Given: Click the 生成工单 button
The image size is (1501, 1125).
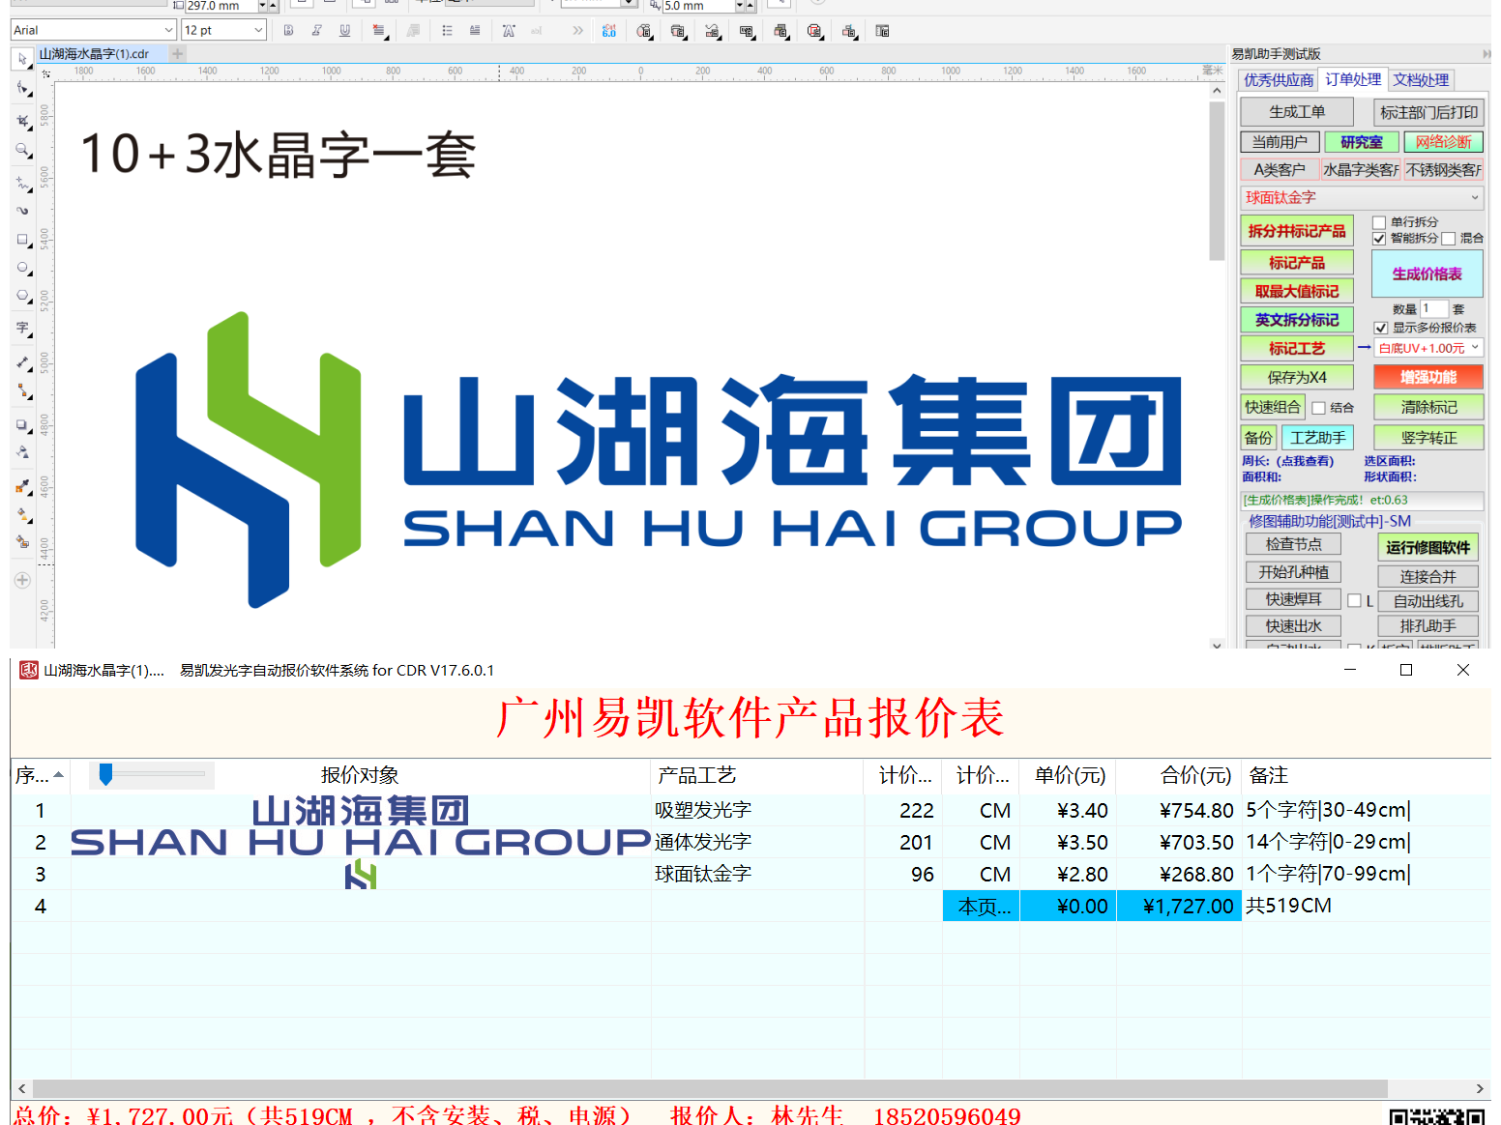Looking at the screenshot, I should coord(1297,112).
